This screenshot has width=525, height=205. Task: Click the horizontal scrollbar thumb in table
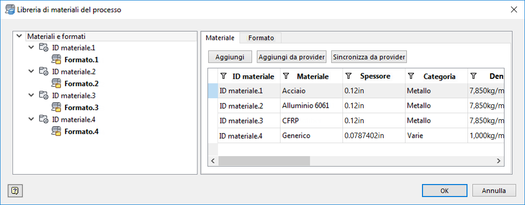click(264, 161)
